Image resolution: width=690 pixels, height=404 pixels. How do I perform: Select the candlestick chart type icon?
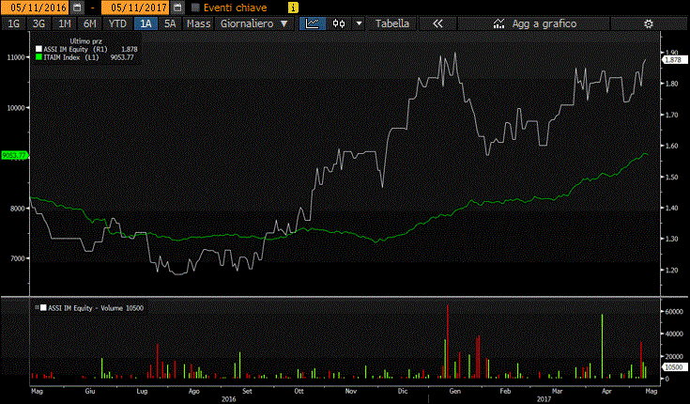click(338, 23)
